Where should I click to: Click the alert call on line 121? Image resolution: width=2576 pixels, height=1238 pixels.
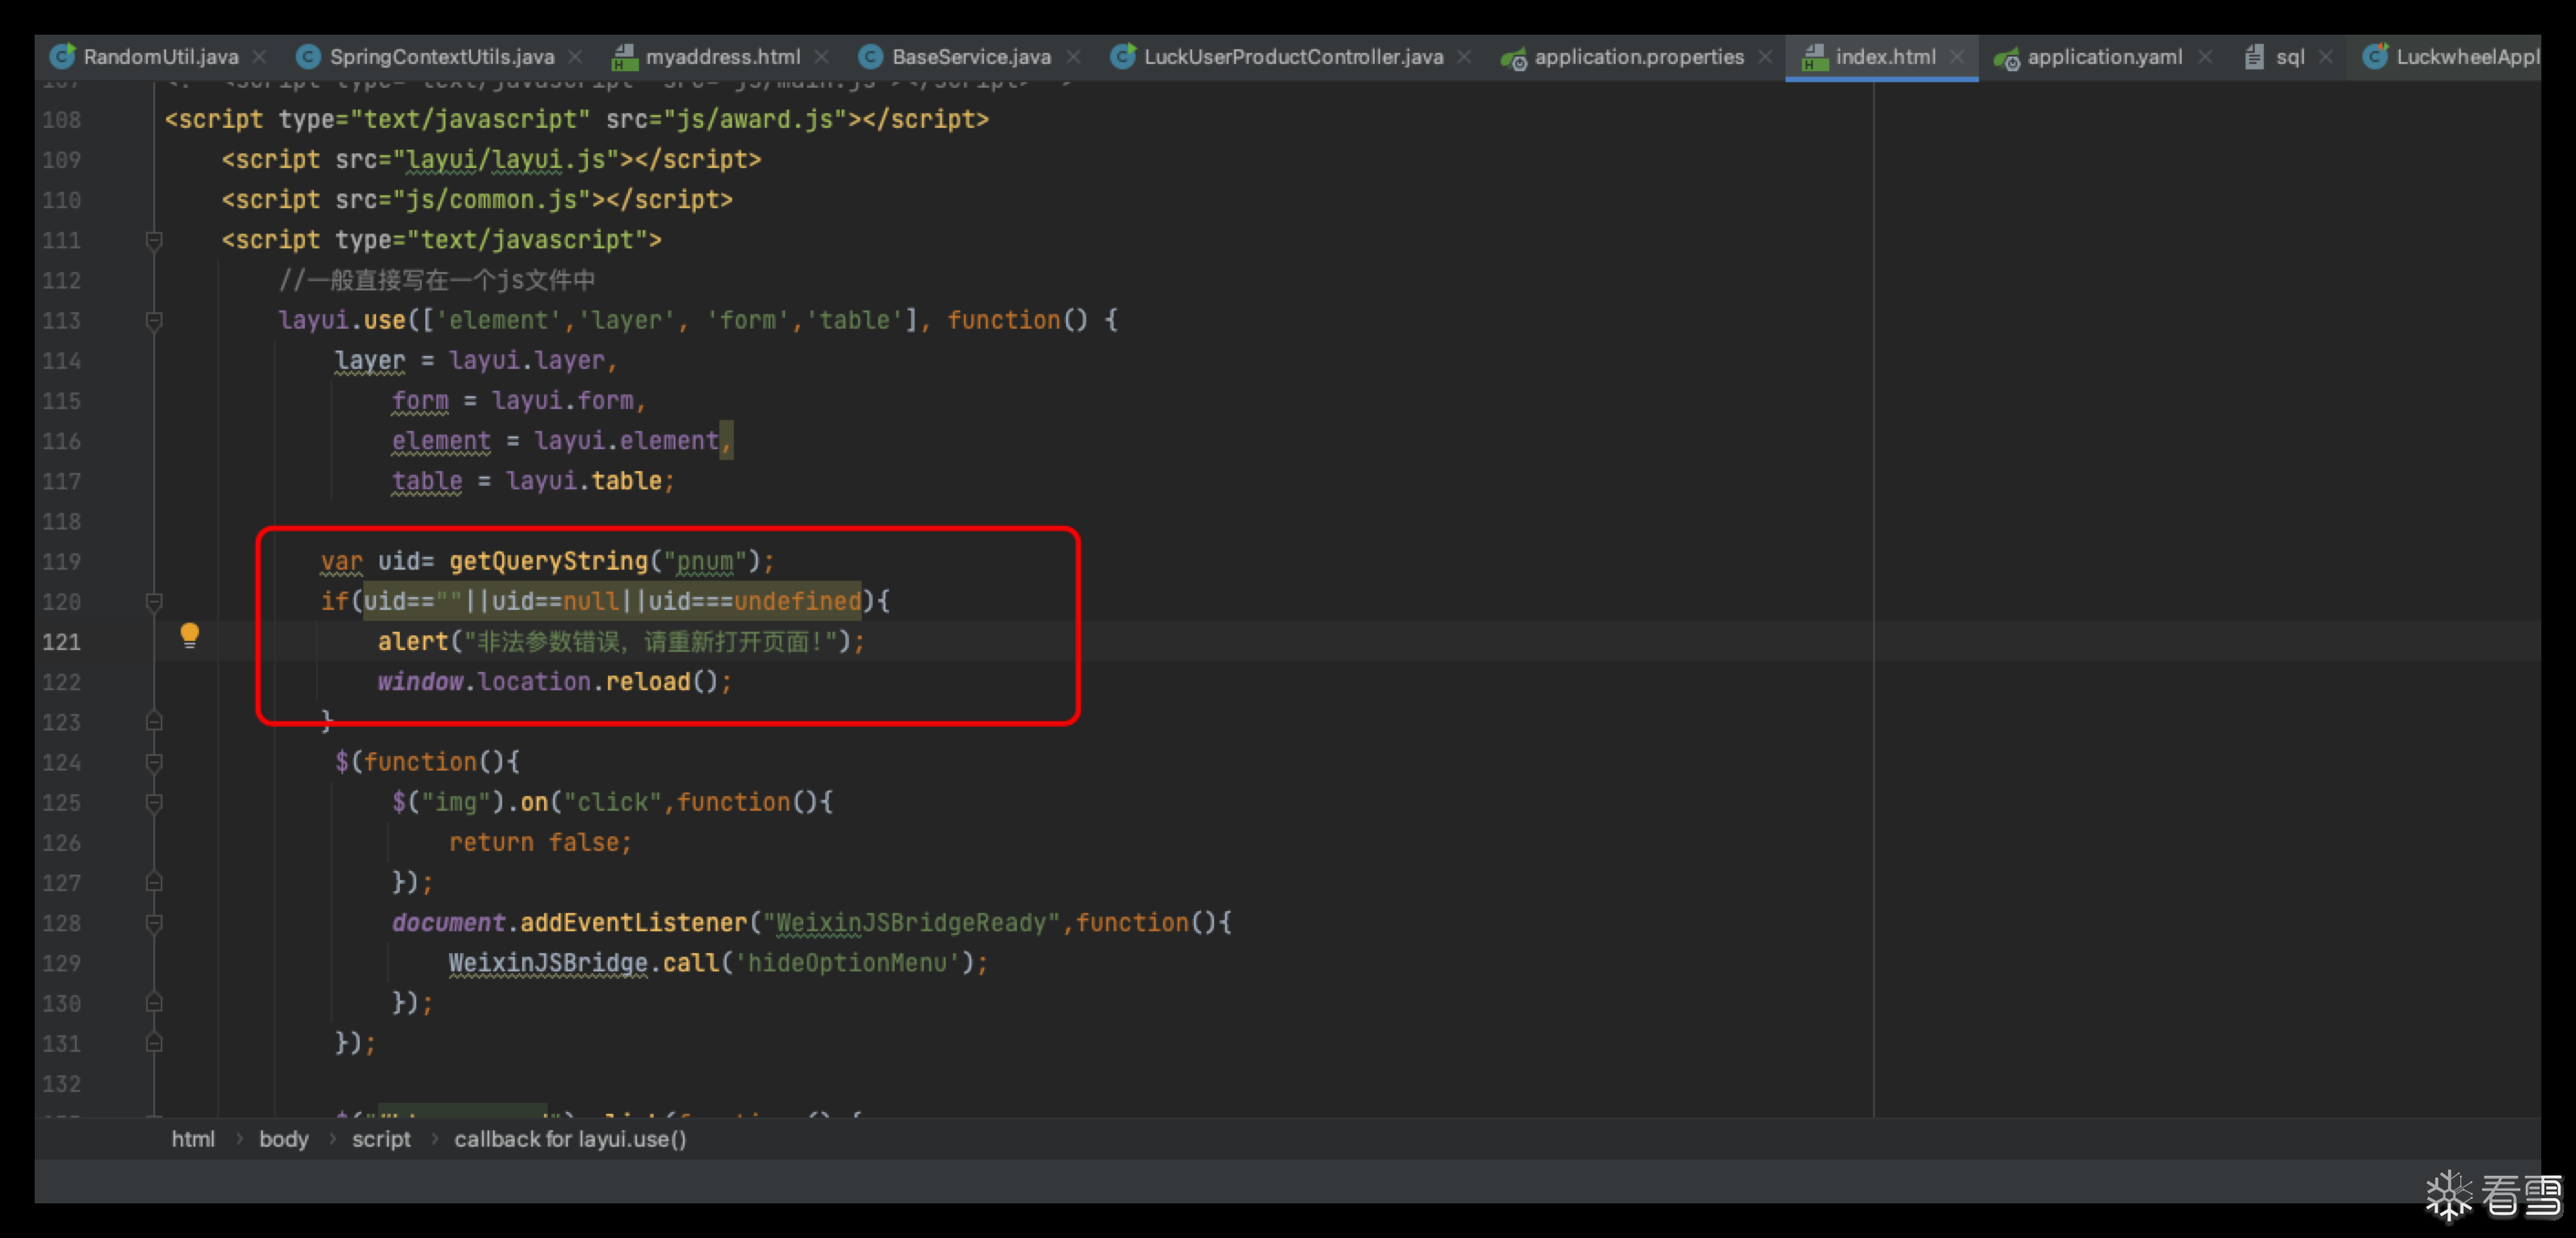click(413, 641)
